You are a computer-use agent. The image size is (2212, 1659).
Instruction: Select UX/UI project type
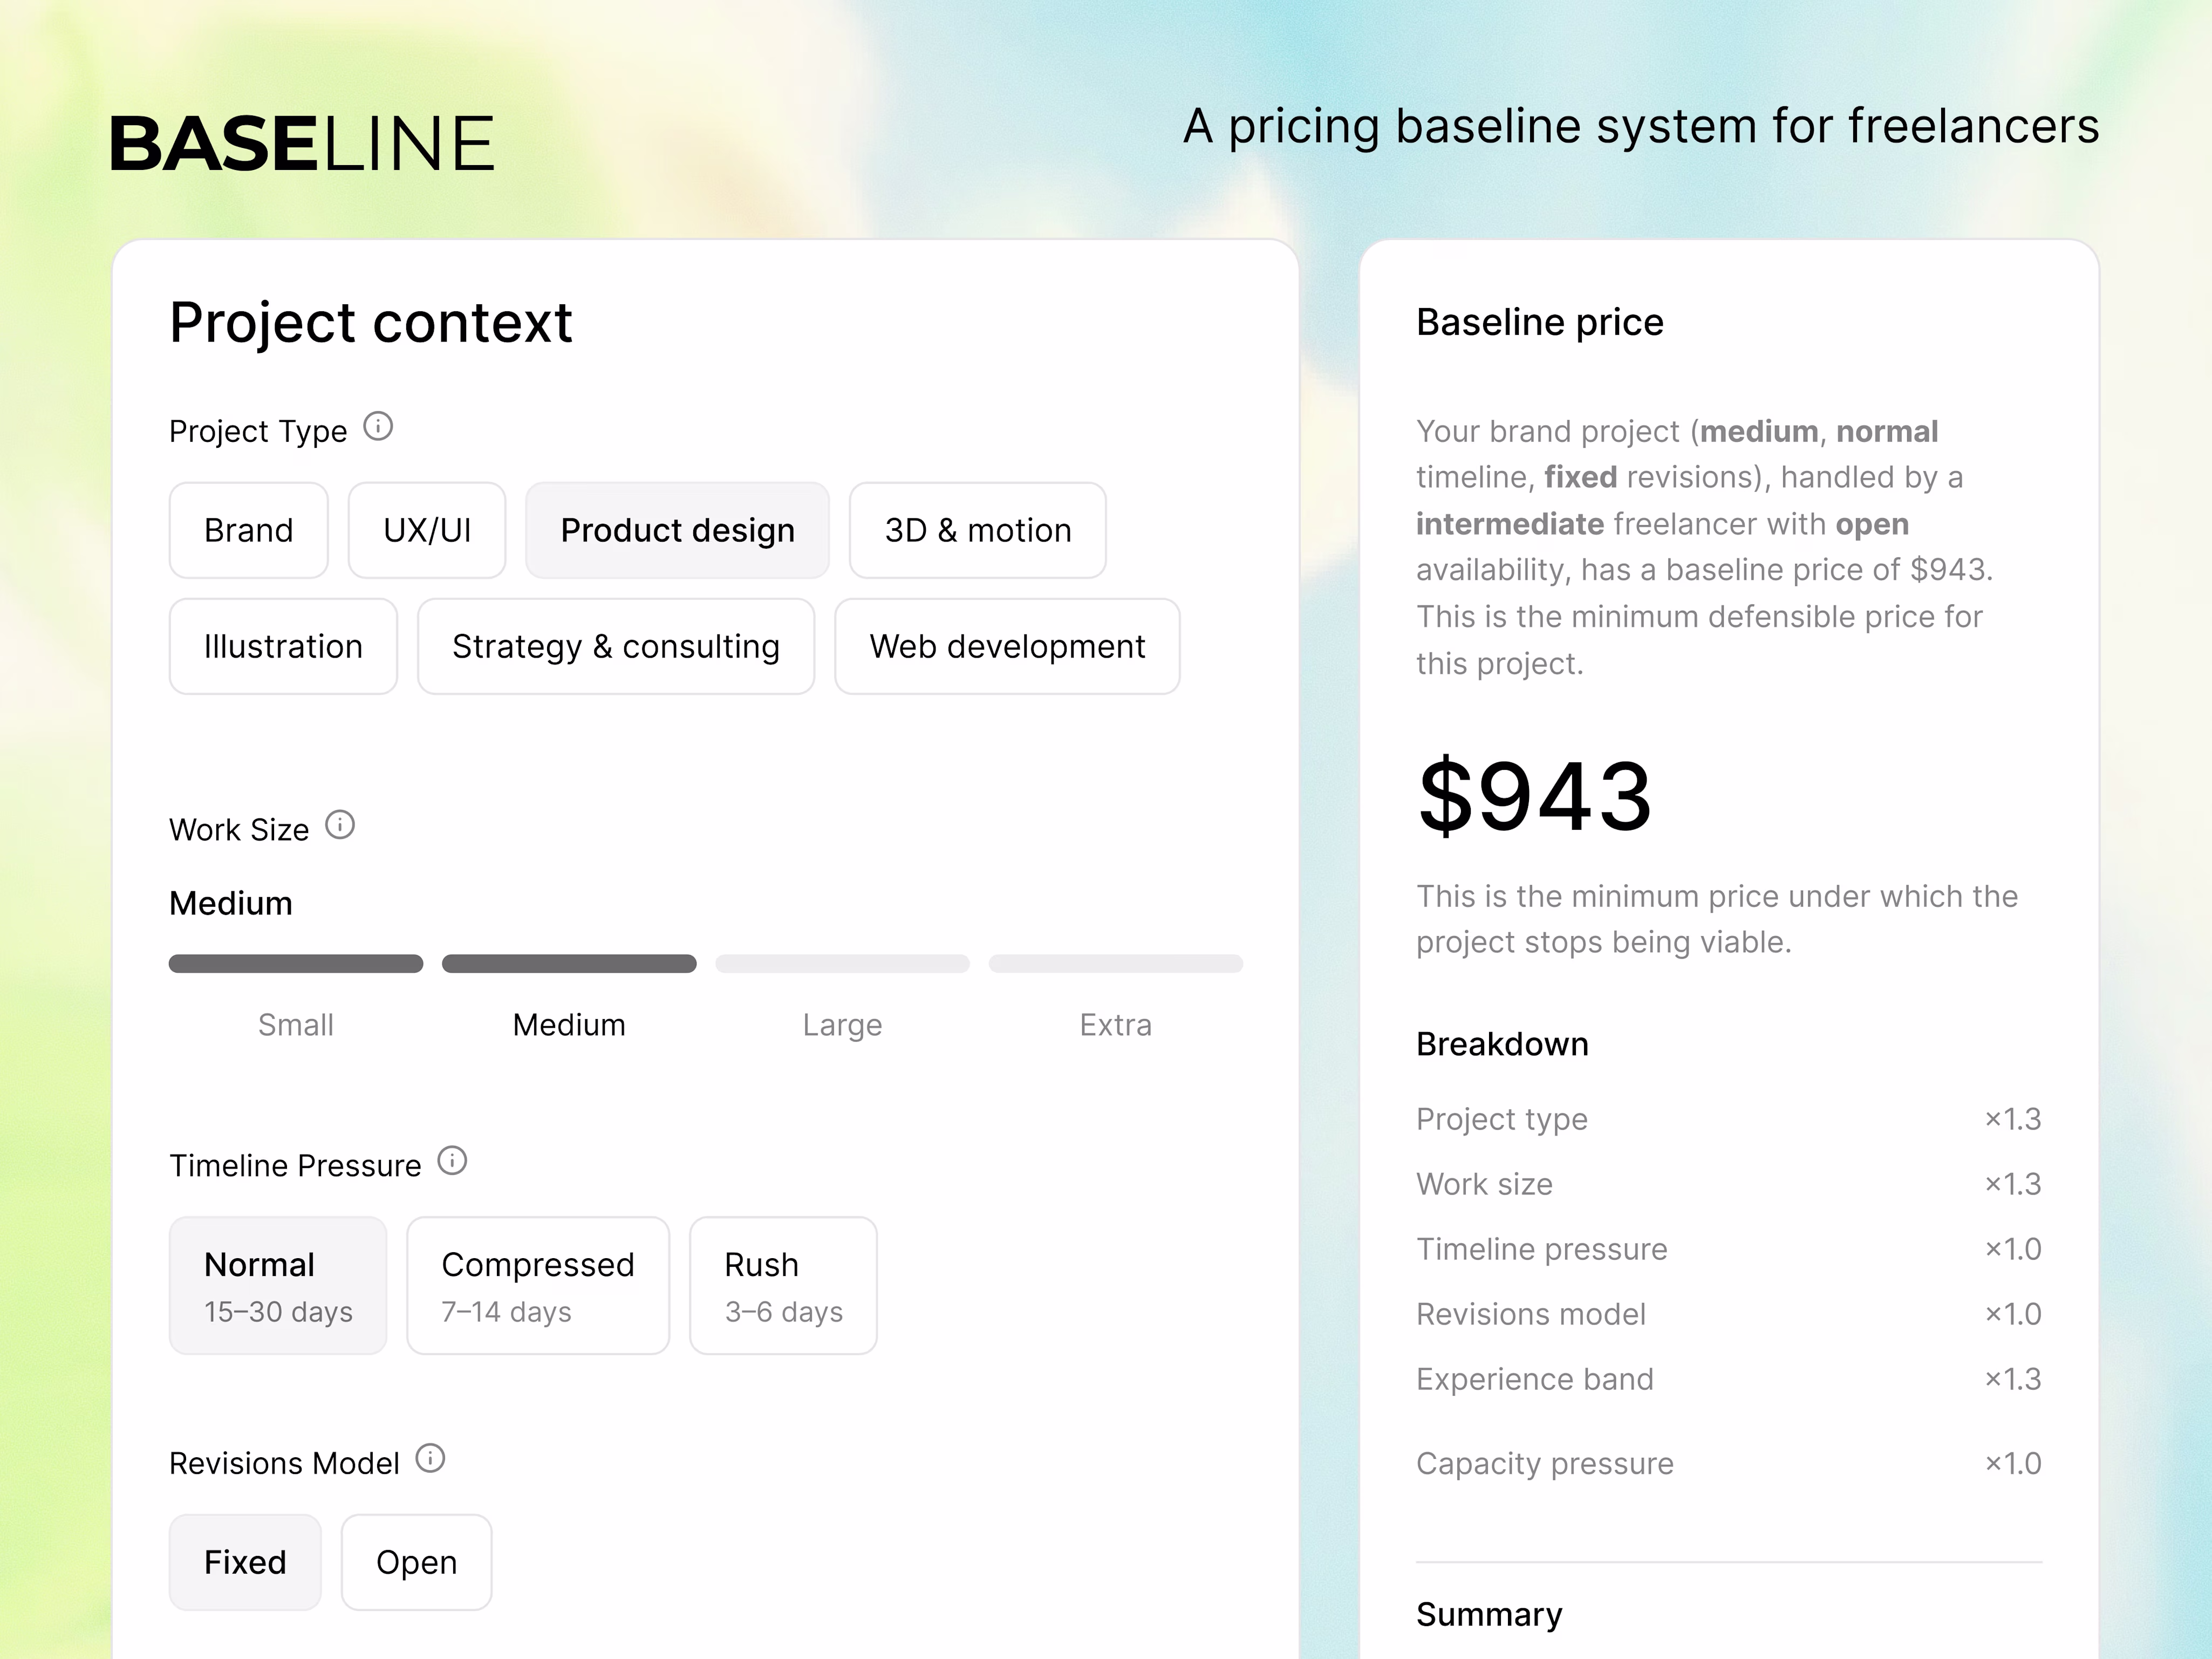point(427,530)
